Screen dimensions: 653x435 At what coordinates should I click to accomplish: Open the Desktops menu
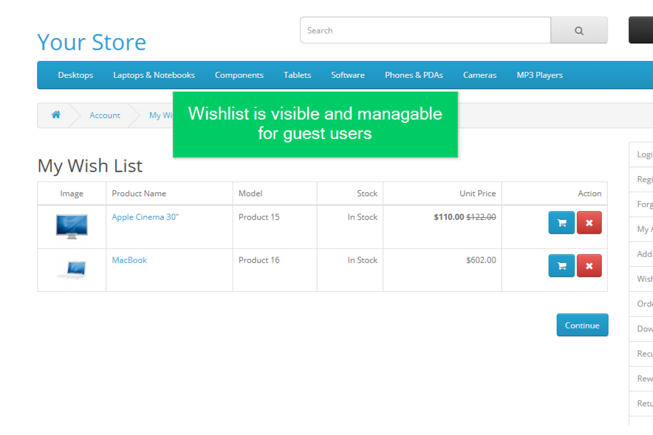[76, 75]
